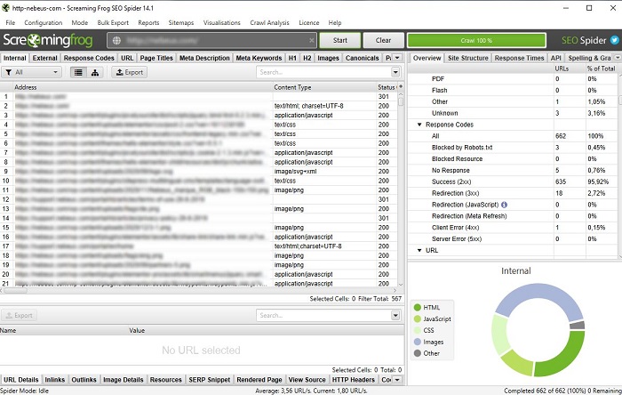Screen dimensions: 622x395
Task: Open the Inlinks bottom tab
Action: pos(55,380)
